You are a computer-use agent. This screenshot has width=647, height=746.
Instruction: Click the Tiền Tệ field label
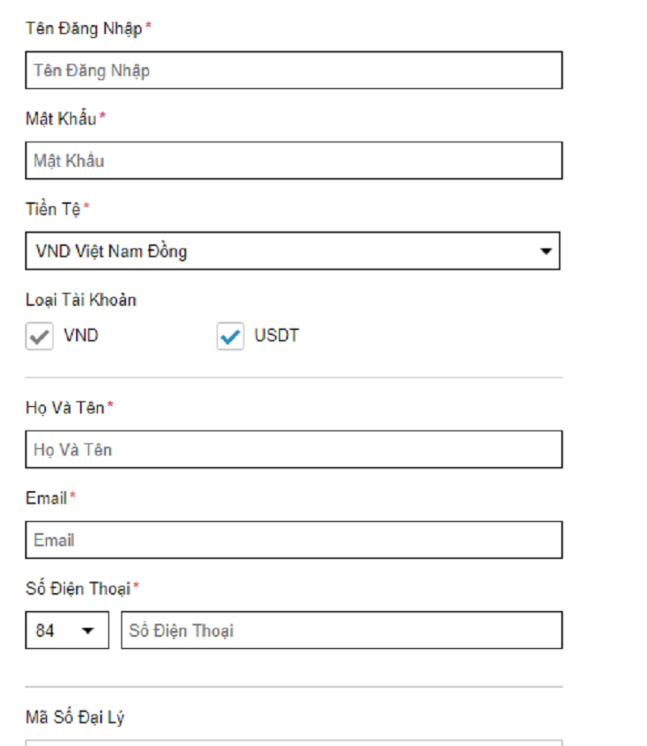(x=53, y=210)
